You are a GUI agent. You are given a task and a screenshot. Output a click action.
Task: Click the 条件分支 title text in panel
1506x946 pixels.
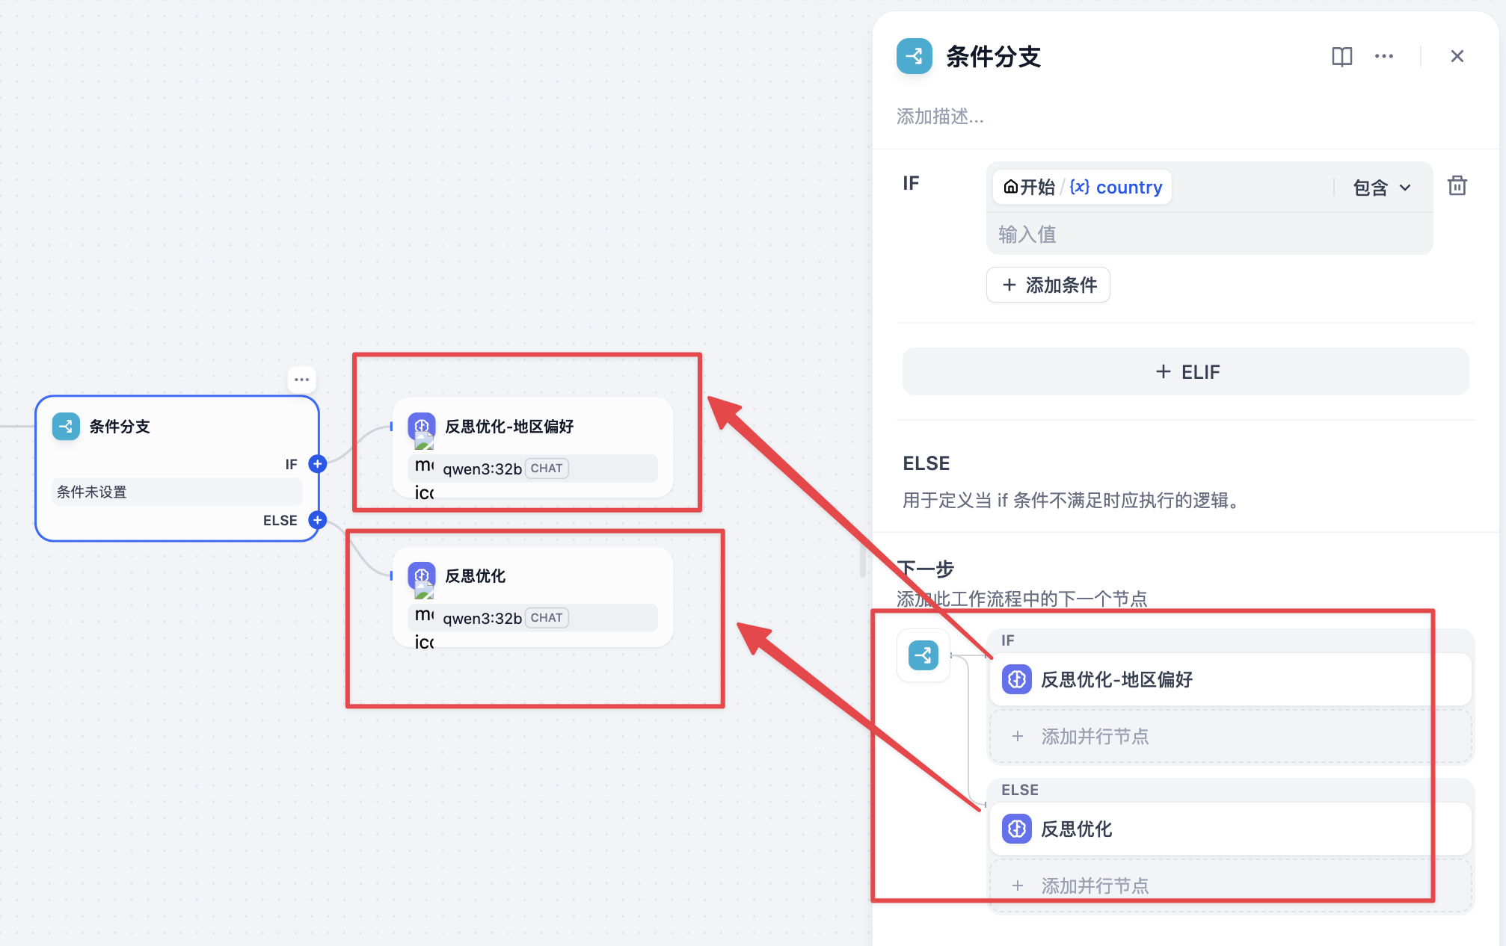pyautogui.click(x=993, y=57)
